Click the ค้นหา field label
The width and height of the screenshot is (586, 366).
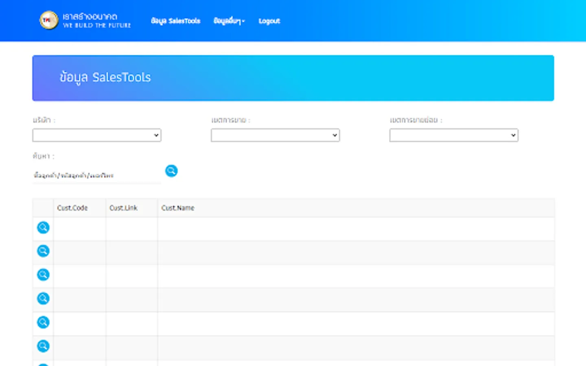pos(44,156)
